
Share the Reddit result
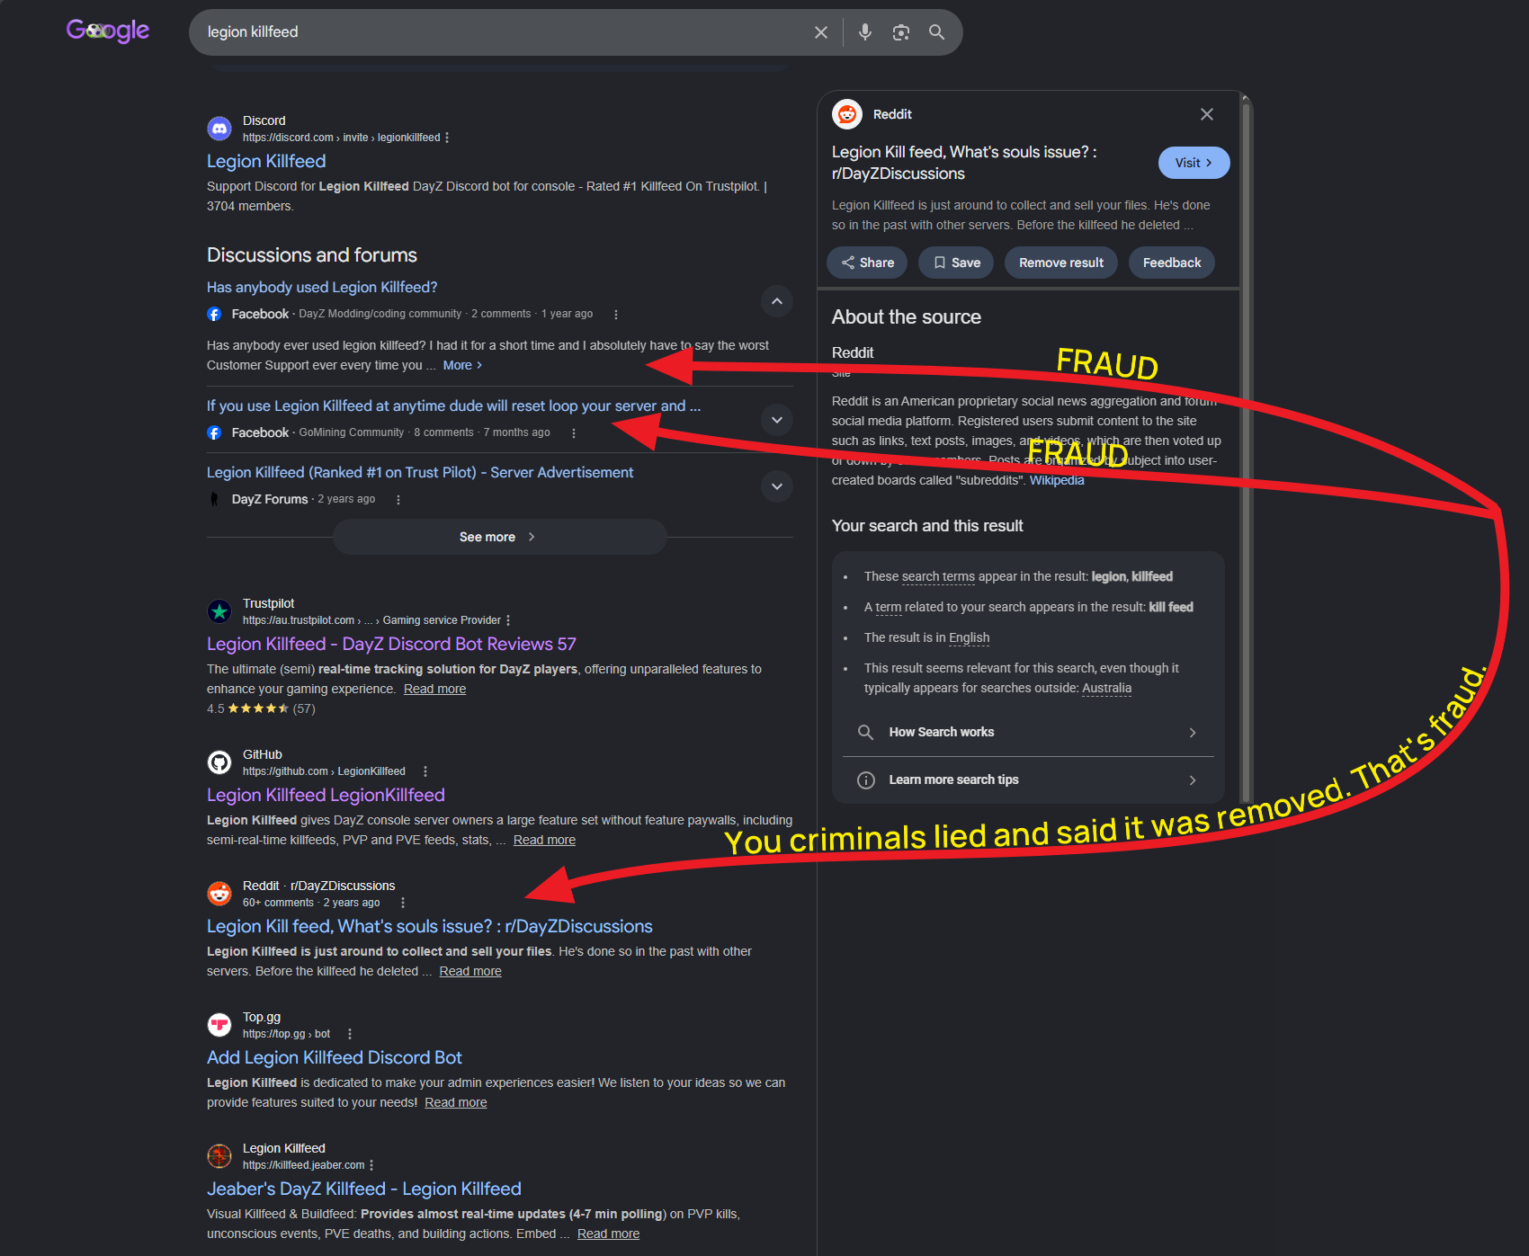pyautogui.click(x=867, y=263)
